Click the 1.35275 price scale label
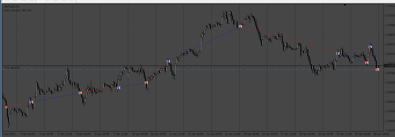Viewport: 395px width, 137px height. [x=390, y=92]
